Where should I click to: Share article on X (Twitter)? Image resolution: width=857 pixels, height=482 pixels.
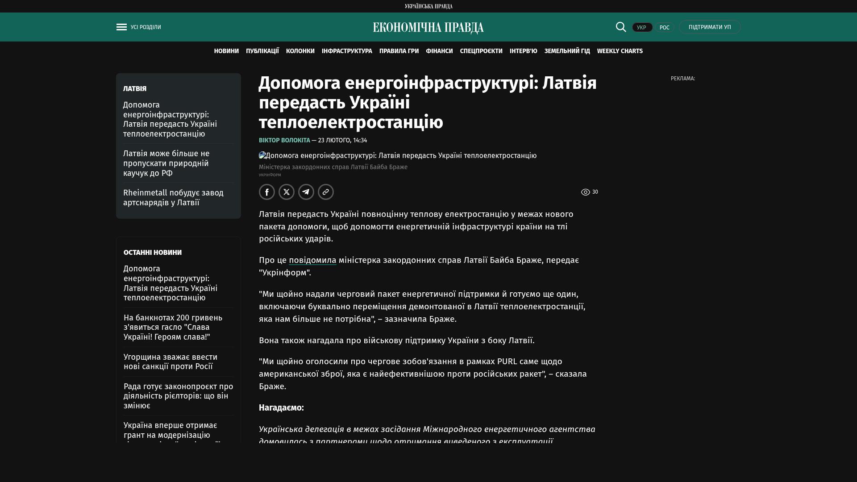(287, 192)
